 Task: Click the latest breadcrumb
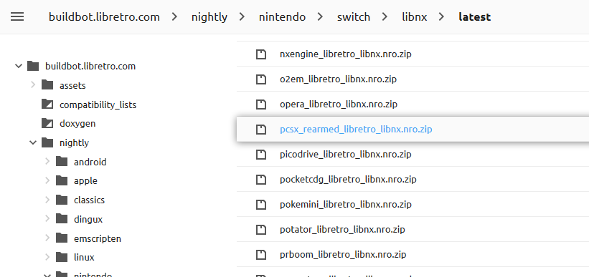475,17
